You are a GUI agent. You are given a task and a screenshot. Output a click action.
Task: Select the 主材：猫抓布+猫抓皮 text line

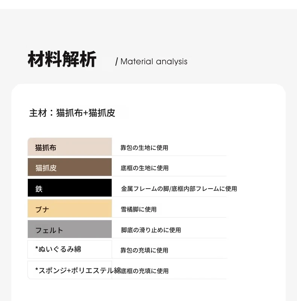[x=72, y=113]
